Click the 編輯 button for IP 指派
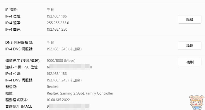 pos(189,20)
